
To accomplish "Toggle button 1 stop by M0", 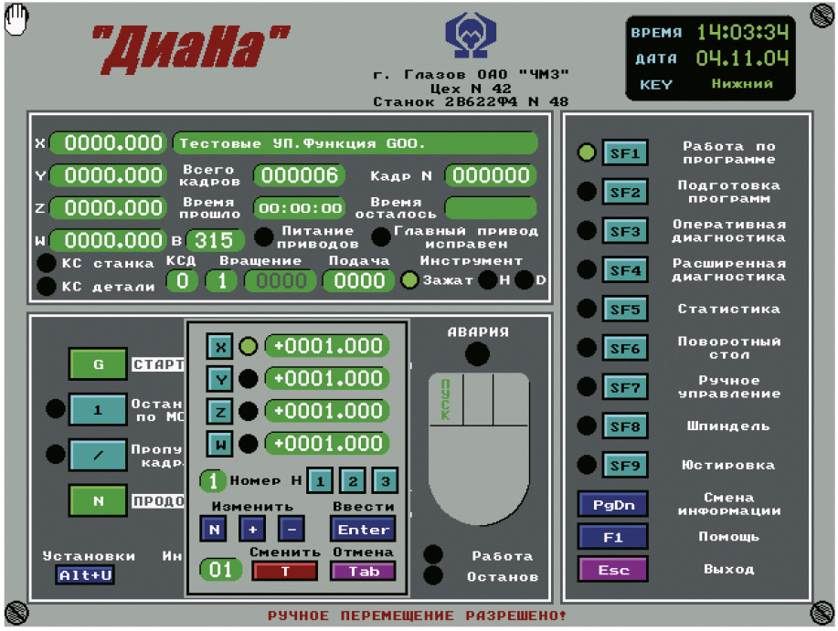I will click(98, 409).
